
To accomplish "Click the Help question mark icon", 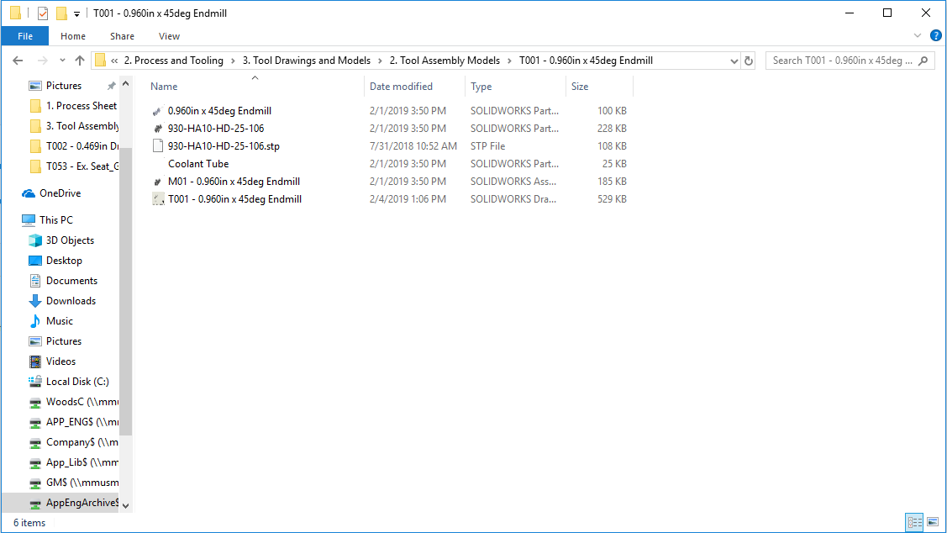I will (x=935, y=36).
